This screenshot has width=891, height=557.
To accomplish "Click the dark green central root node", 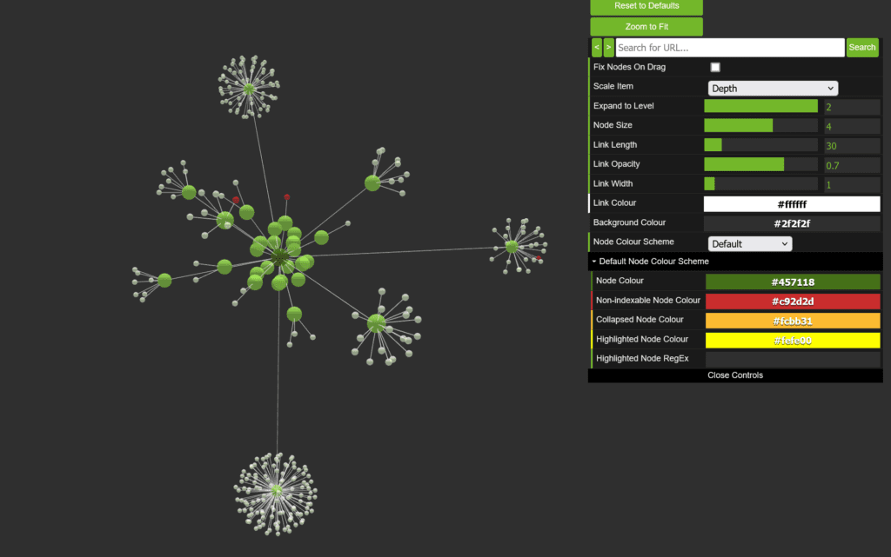I will pos(278,256).
